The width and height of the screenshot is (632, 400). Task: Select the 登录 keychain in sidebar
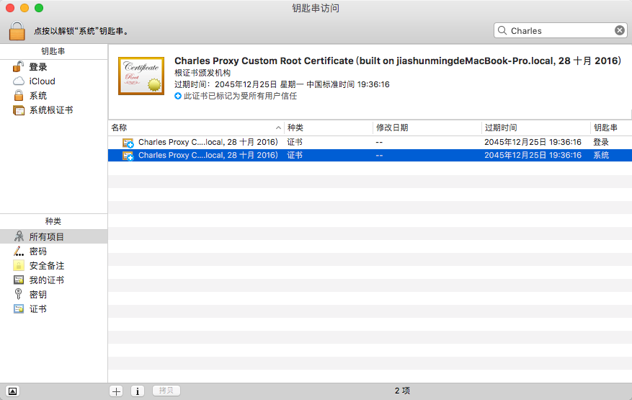[37, 67]
